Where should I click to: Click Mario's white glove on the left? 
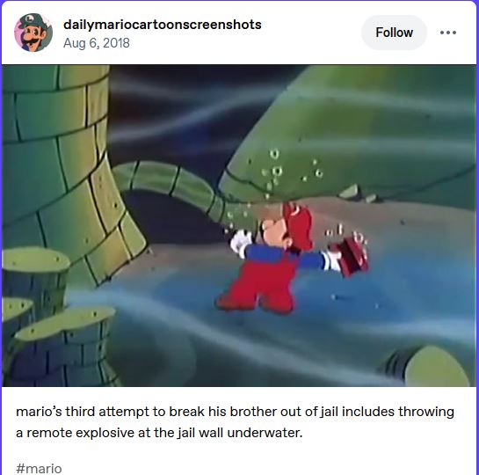coord(241,243)
